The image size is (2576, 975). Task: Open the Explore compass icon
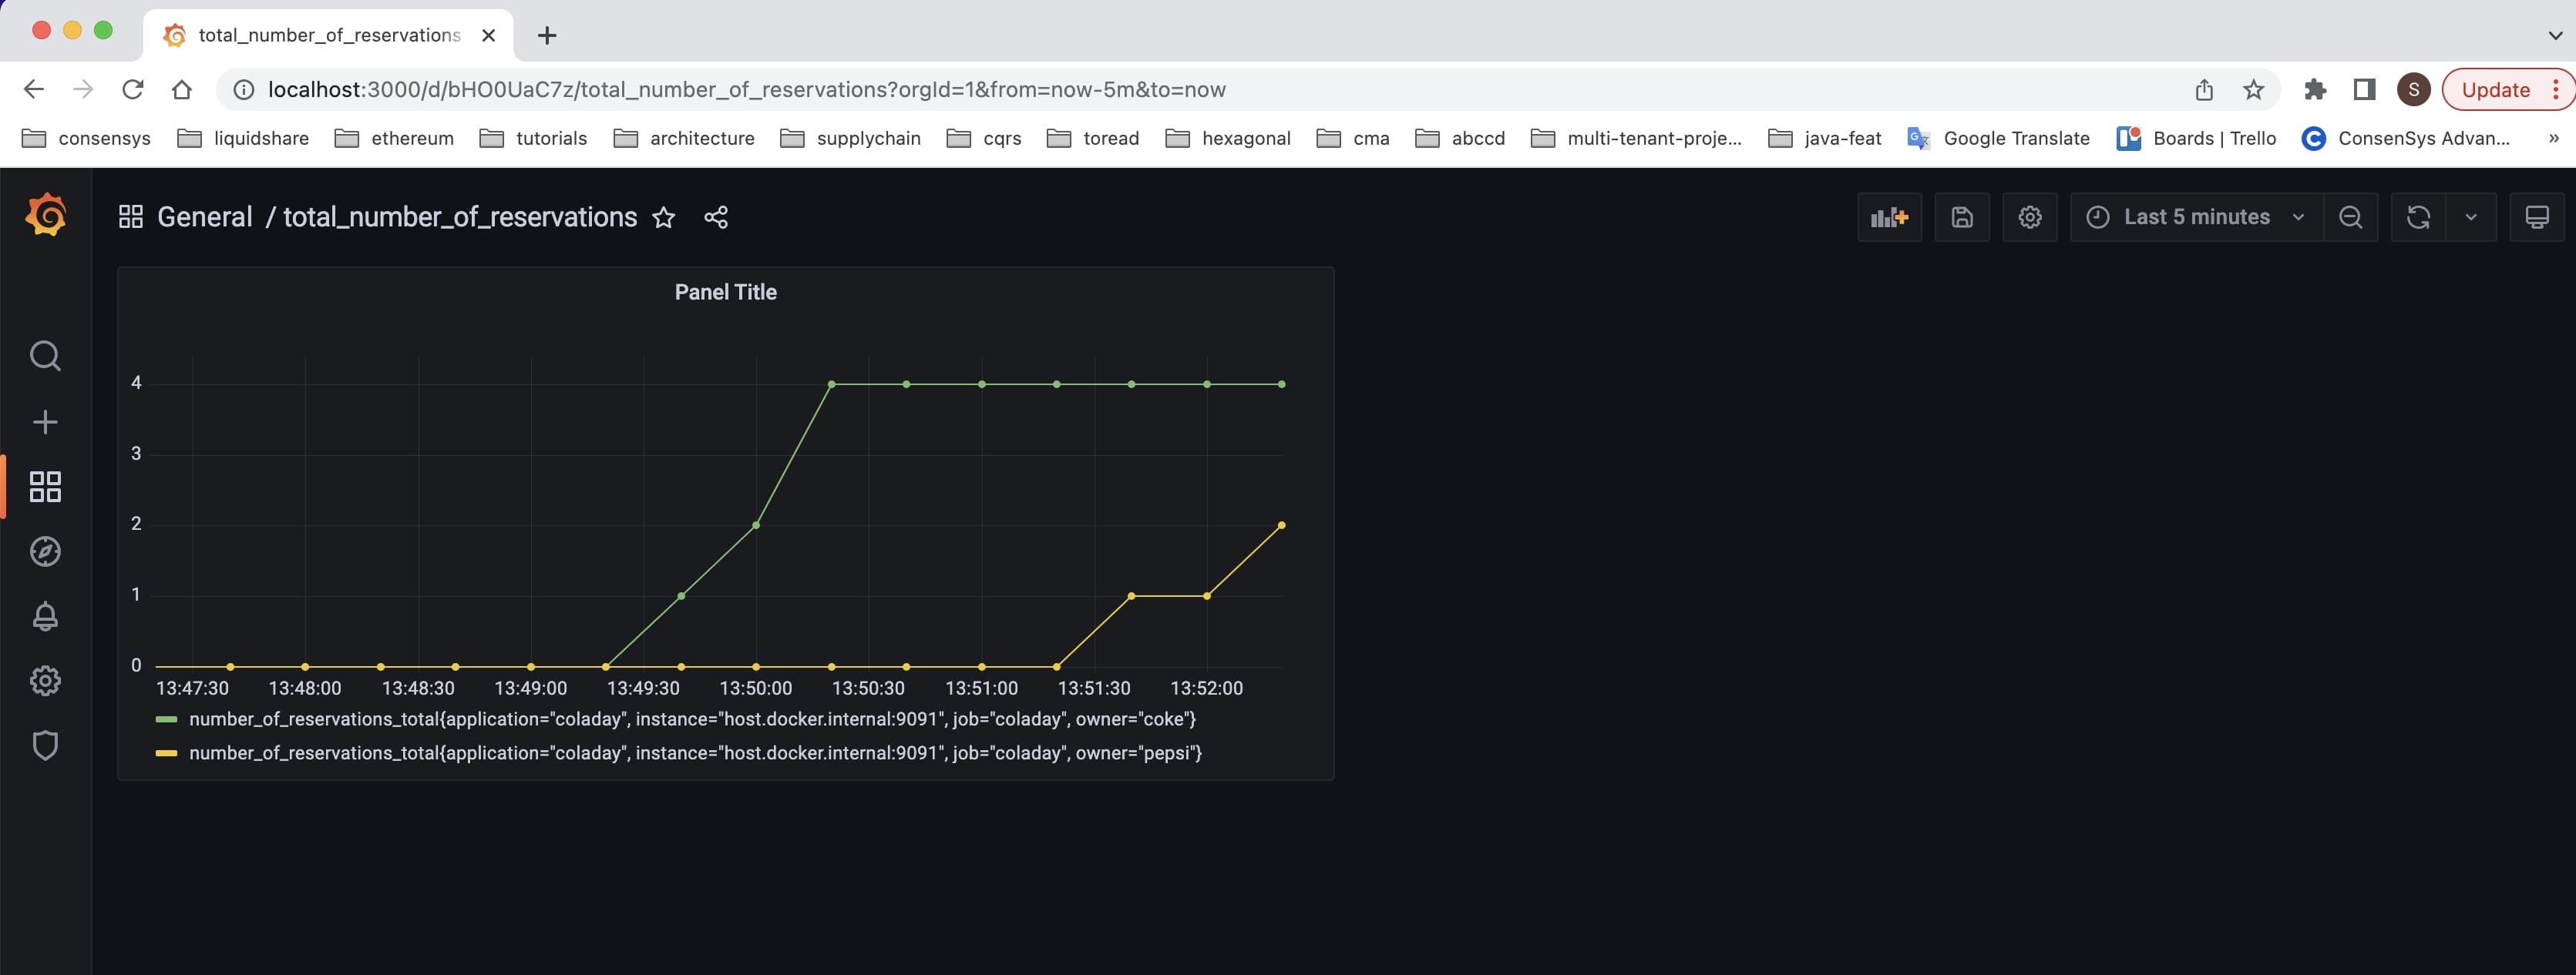[x=45, y=551]
